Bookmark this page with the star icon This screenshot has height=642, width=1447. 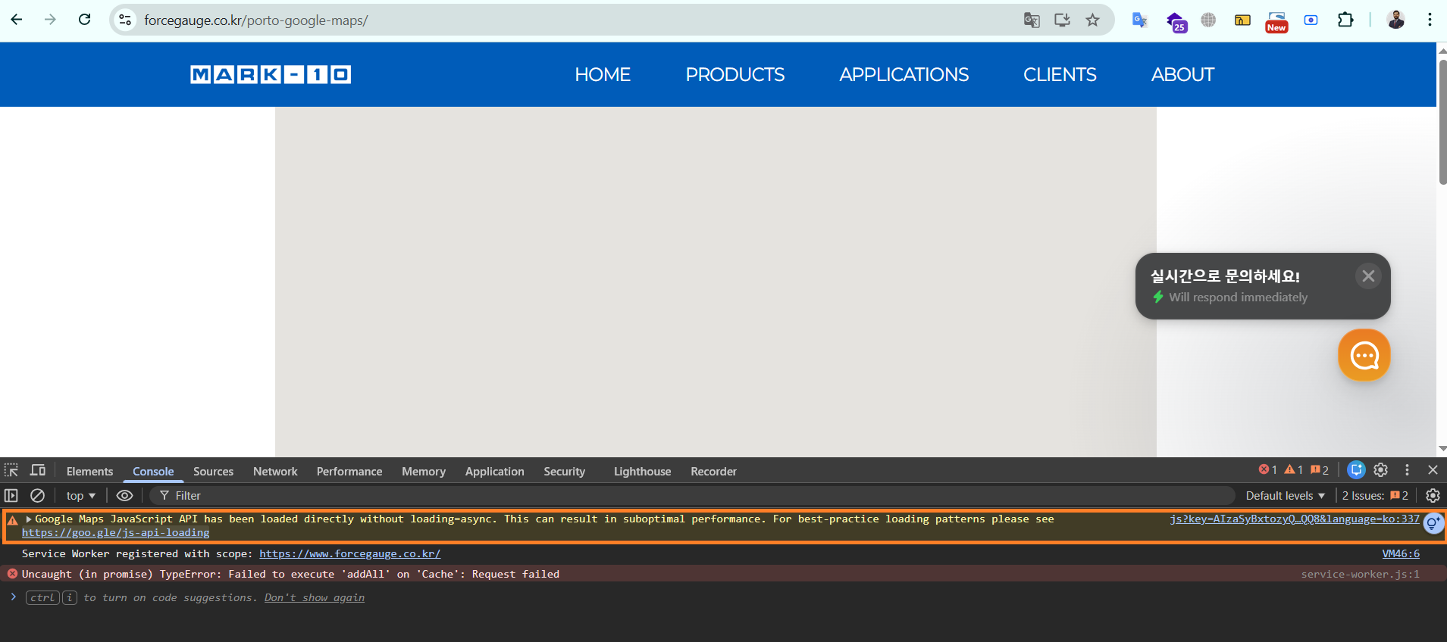coord(1092,20)
